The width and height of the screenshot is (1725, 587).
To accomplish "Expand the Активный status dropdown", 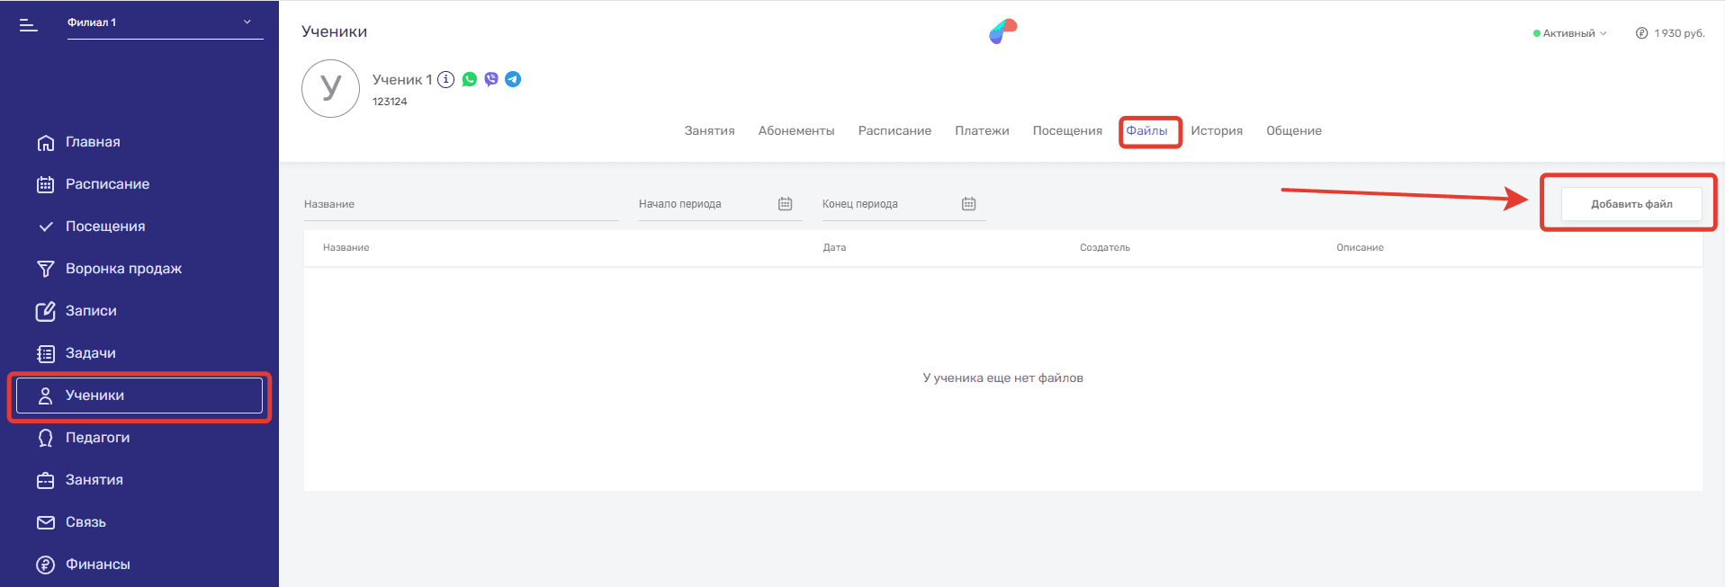I will tap(1569, 33).
